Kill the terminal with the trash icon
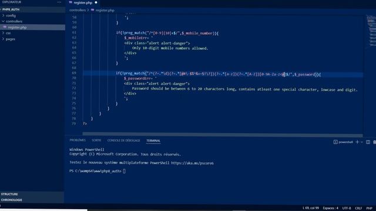 pos(375,142)
